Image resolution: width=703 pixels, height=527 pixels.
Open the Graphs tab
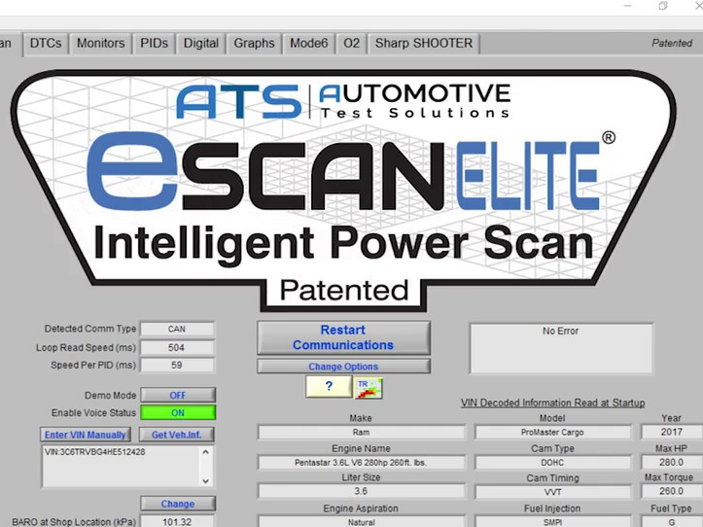(x=254, y=44)
